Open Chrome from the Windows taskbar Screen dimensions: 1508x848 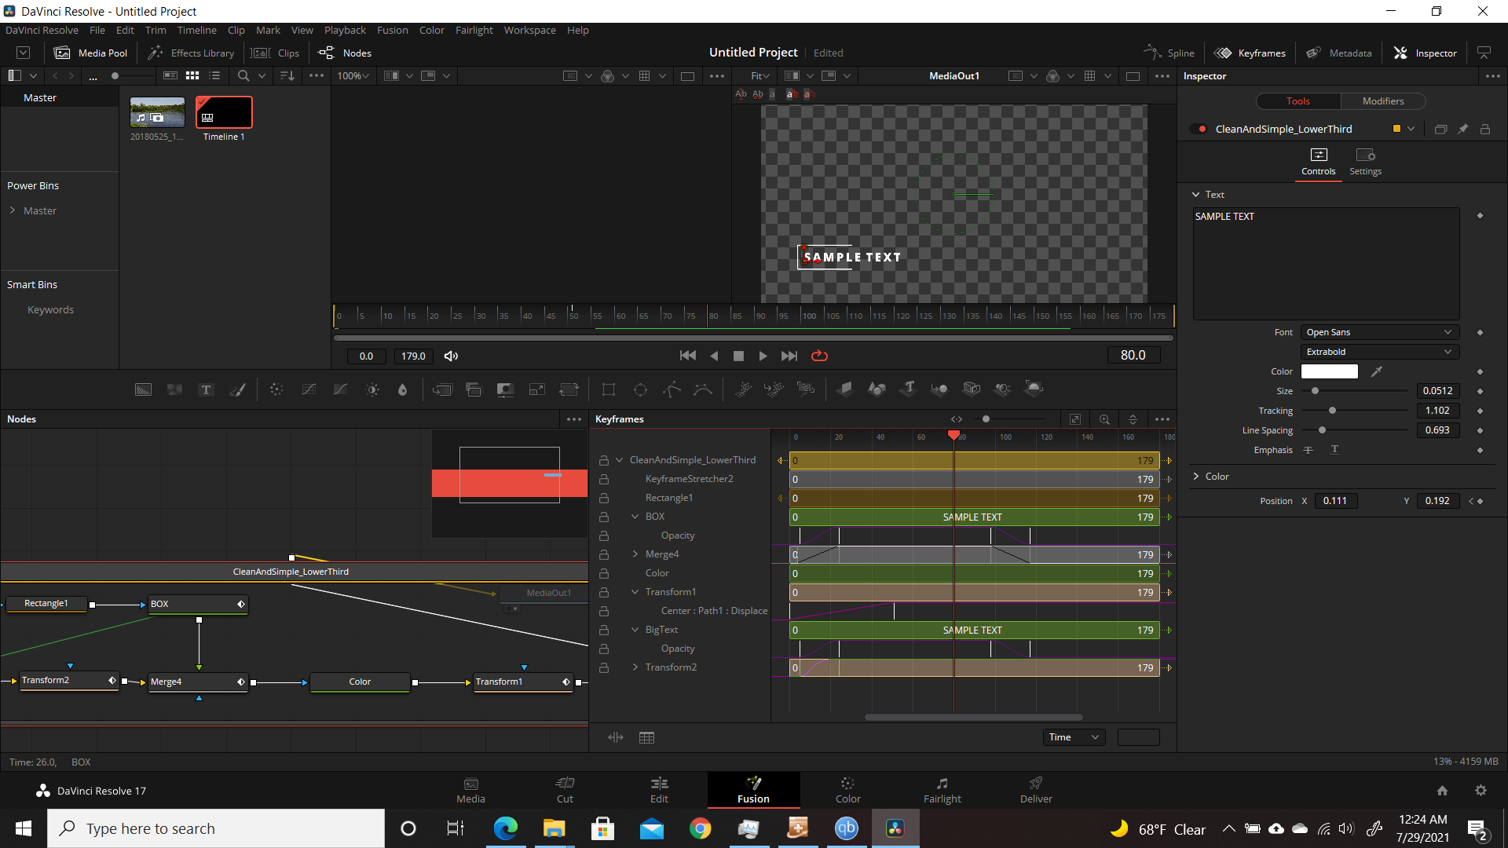click(x=700, y=828)
